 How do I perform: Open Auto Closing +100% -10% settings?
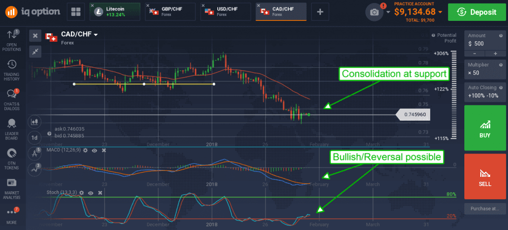point(485,92)
